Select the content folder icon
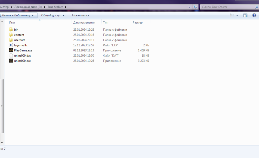Viewport: 259px width, 158px height. point(11,35)
